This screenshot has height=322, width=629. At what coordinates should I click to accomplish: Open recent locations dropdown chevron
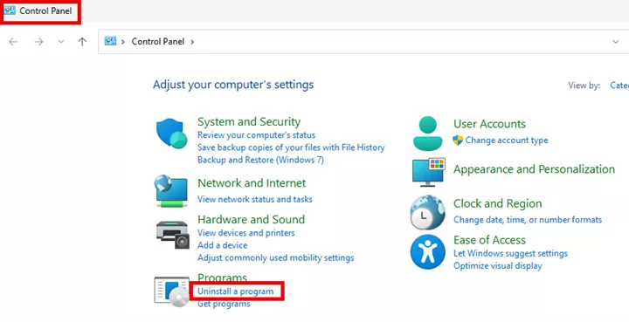pyautogui.click(x=61, y=42)
